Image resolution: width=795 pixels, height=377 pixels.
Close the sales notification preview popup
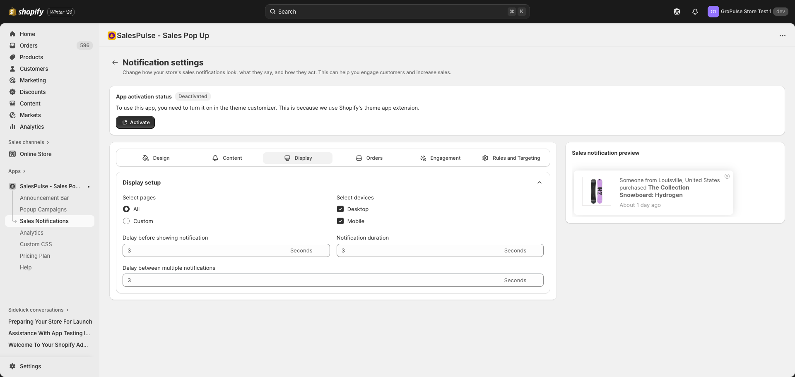727,177
